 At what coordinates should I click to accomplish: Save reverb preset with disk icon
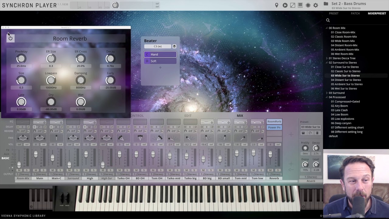click(303, 133)
